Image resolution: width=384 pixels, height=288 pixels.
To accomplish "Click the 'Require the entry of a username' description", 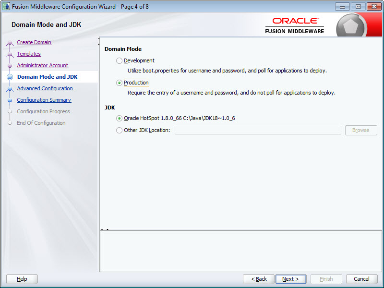I will point(231,93).
